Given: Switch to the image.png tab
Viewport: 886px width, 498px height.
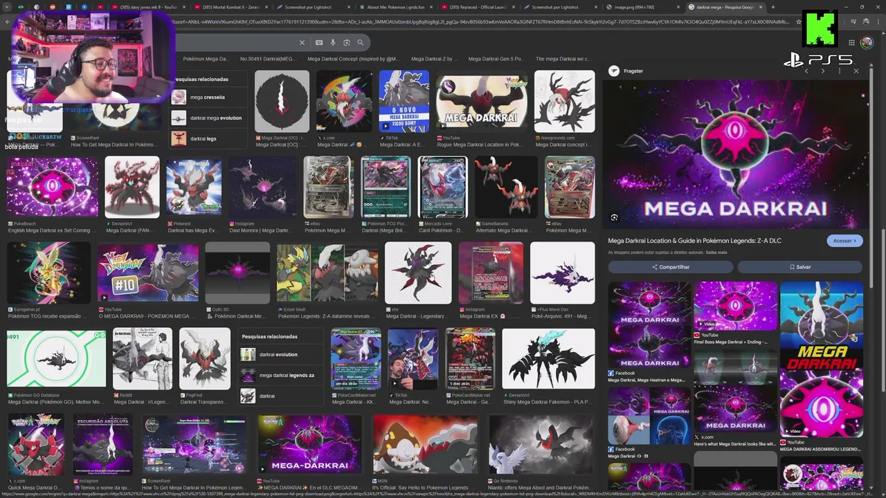Looking at the screenshot, I should pyautogui.click(x=641, y=7).
